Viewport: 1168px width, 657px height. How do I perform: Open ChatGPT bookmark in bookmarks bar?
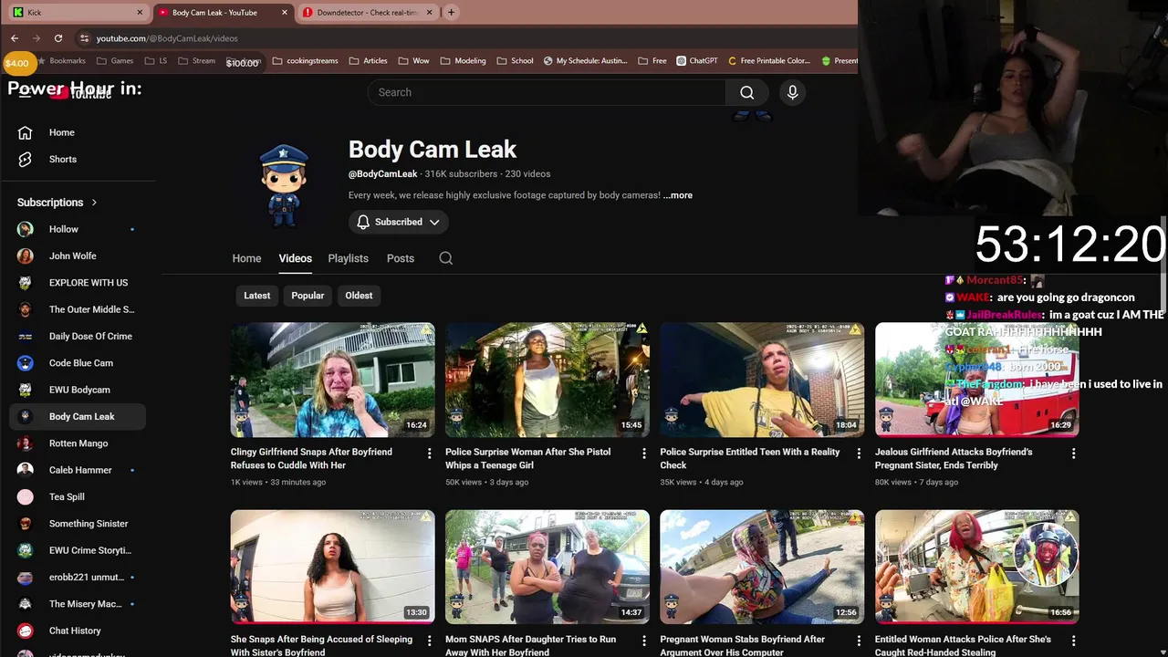point(697,61)
